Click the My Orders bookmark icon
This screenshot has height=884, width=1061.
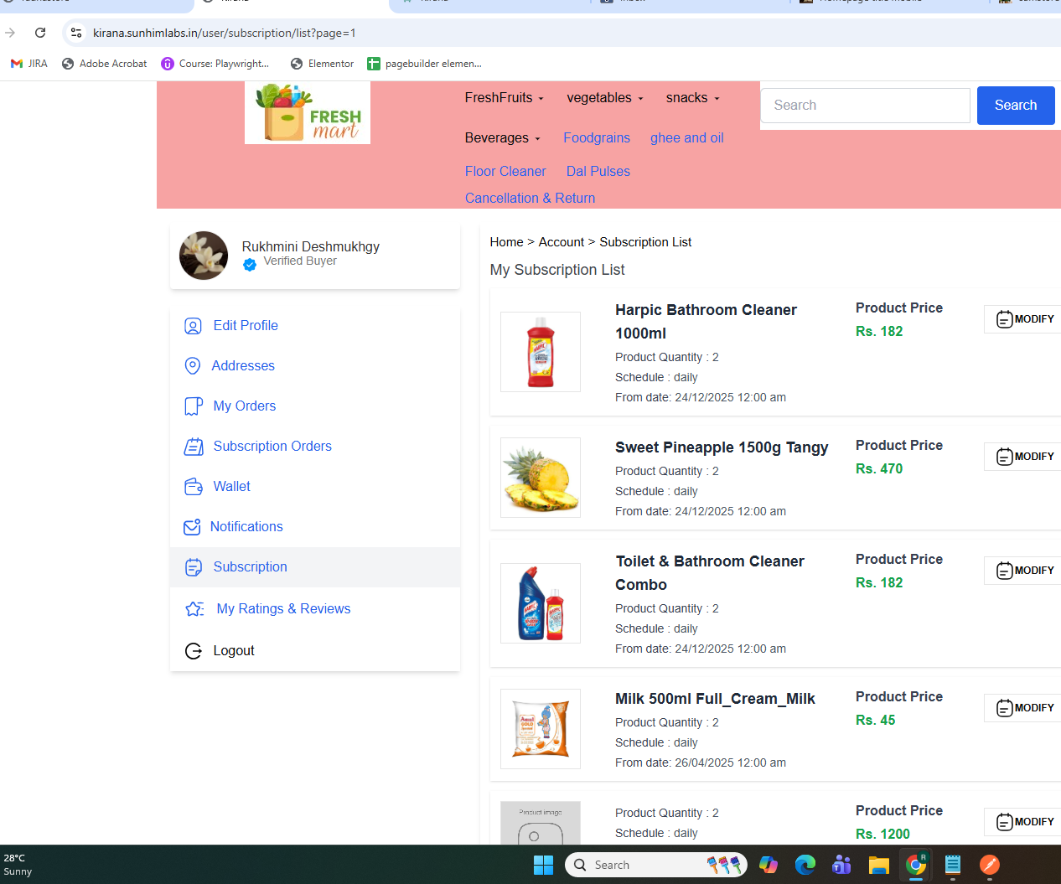(x=193, y=406)
